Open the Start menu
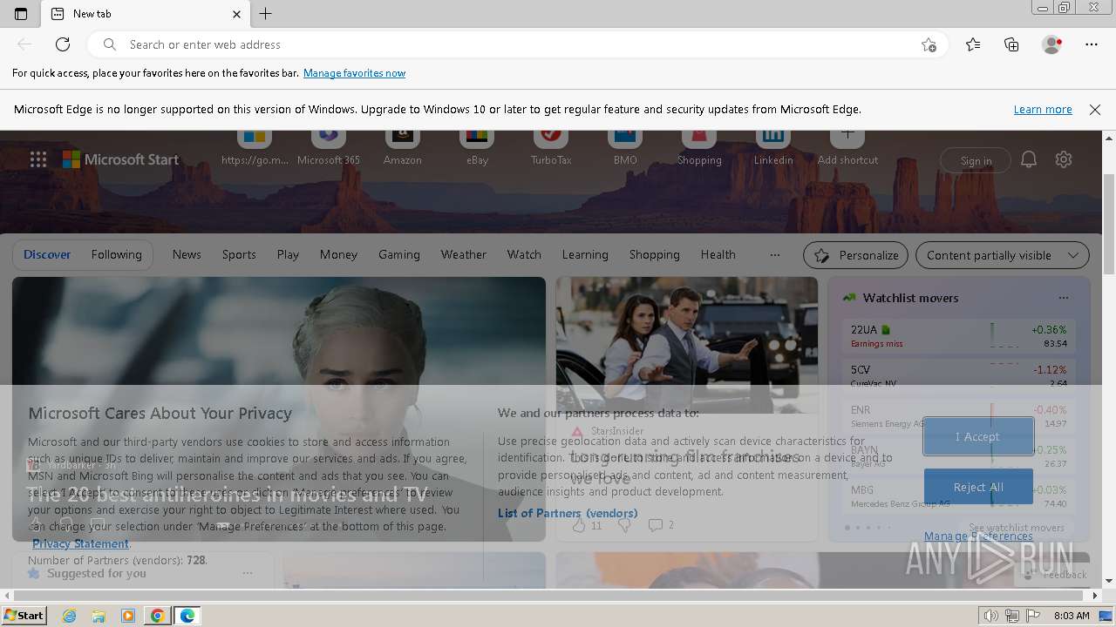The image size is (1116, 627). (x=24, y=616)
